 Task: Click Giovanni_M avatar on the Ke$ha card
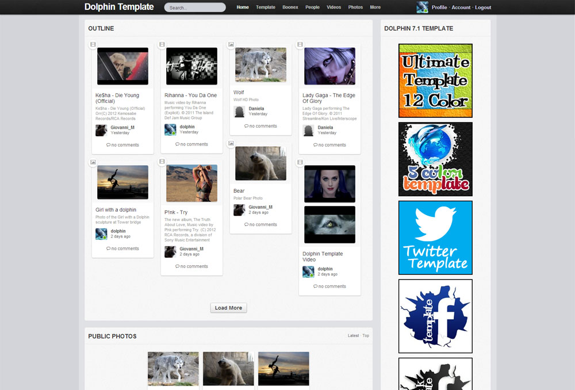(101, 130)
